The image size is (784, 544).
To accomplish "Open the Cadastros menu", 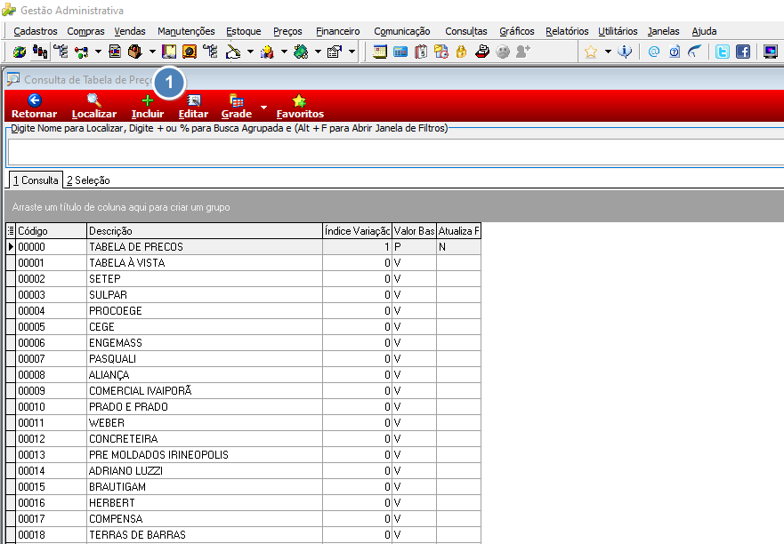I will 36,31.
